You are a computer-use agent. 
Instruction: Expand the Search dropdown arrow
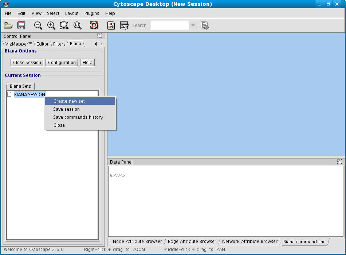coord(193,25)
